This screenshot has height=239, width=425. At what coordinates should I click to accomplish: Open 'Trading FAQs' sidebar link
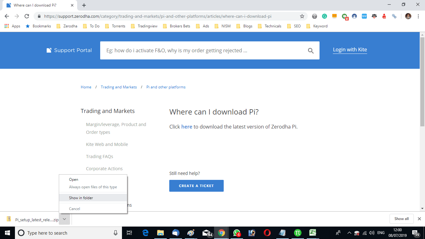[x=100, y=157]
